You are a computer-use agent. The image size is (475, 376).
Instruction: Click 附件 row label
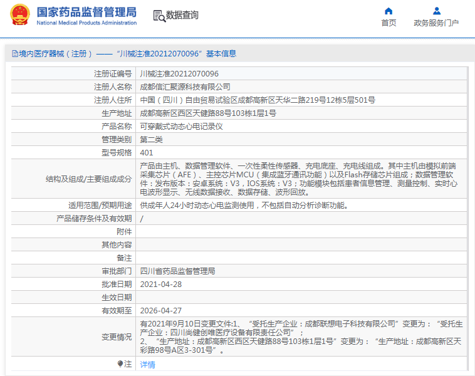coord(124,232)
